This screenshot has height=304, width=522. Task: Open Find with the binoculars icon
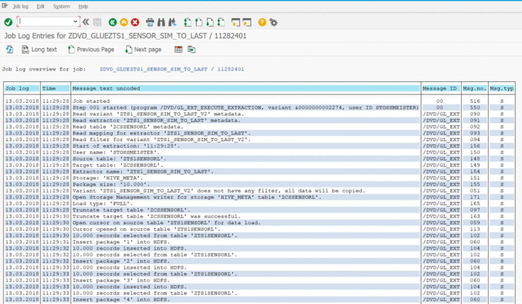[161, 22]
